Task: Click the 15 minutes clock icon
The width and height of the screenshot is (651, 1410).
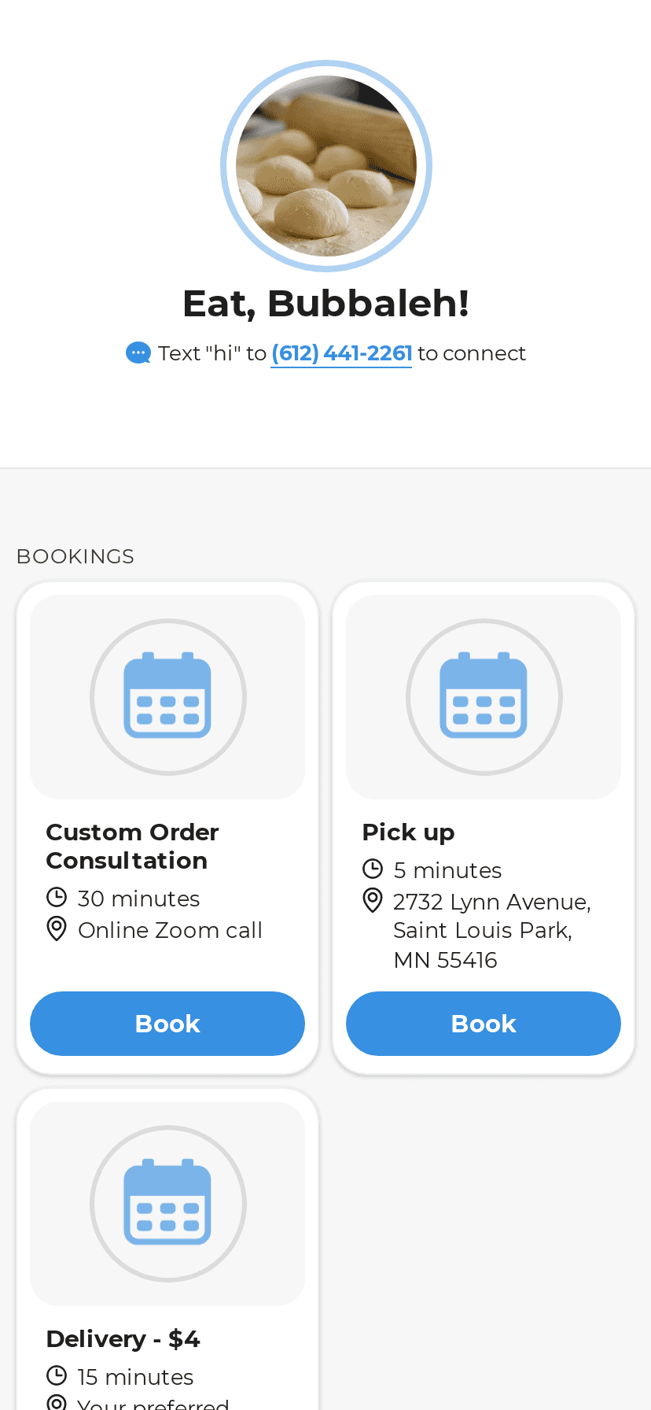Action: click(x=57, y=1376)
